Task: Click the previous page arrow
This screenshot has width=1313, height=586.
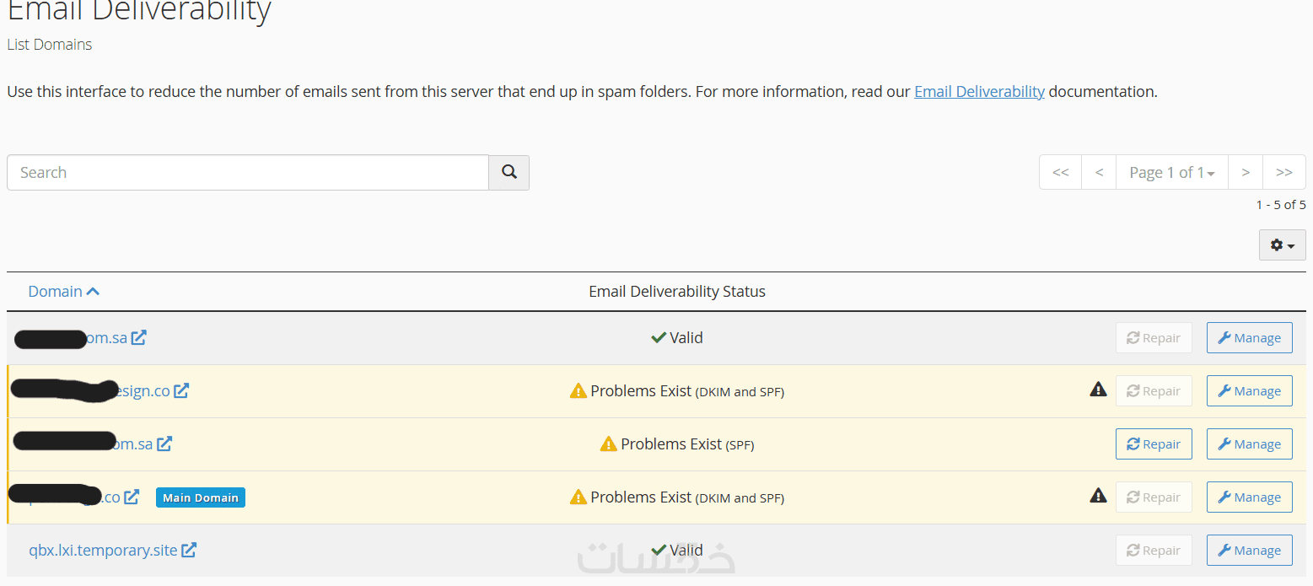Action: [1098, 172]
